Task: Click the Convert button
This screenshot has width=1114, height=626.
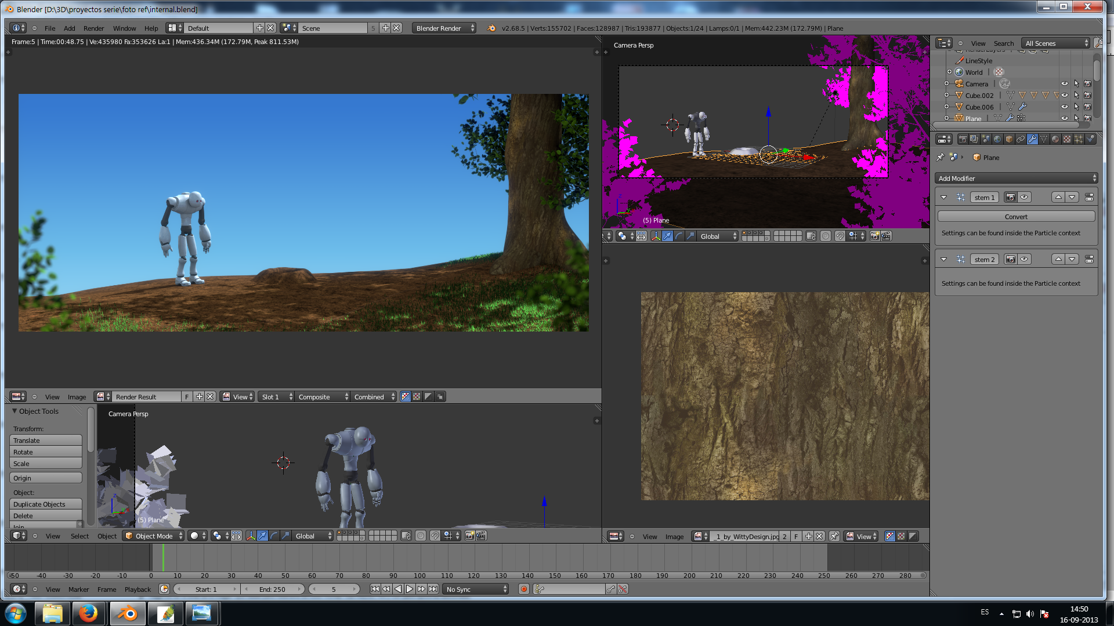Action: click(1016, 216)
